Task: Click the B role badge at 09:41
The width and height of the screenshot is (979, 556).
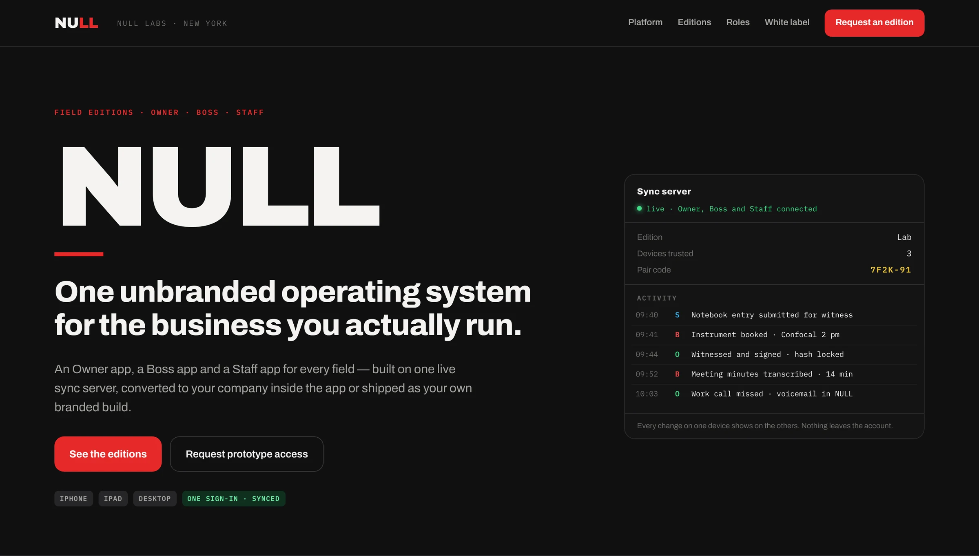Action: click(677, 334)
